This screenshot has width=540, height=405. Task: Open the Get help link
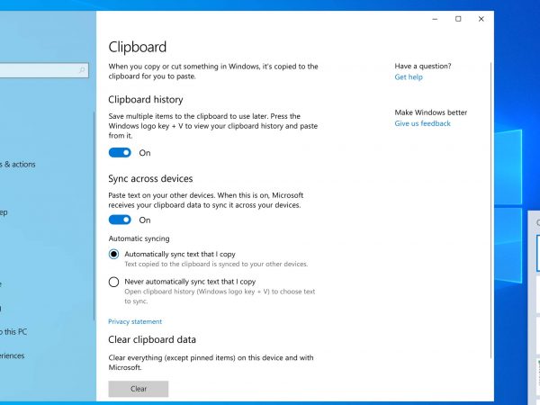(x=409, y=77)
